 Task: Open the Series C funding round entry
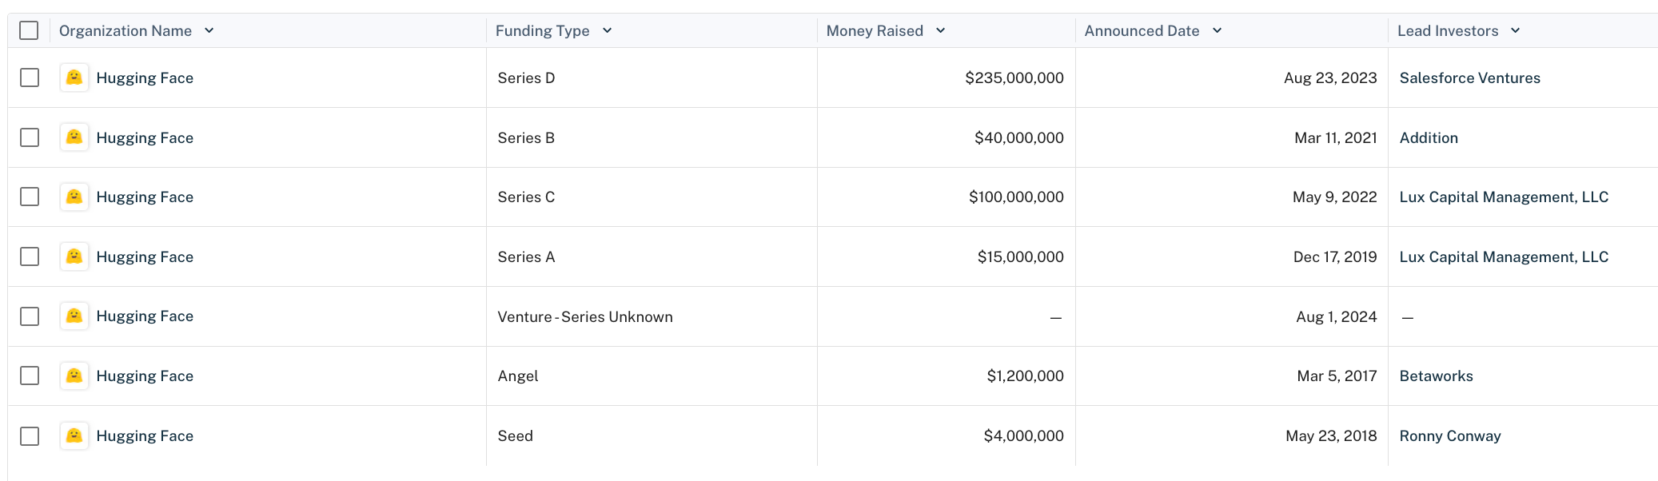[526, 197]
